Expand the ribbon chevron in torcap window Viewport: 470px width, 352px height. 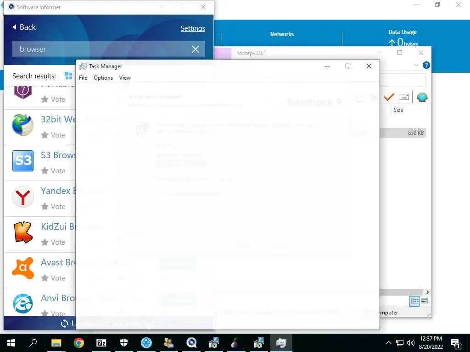click(x=416, y=65)
